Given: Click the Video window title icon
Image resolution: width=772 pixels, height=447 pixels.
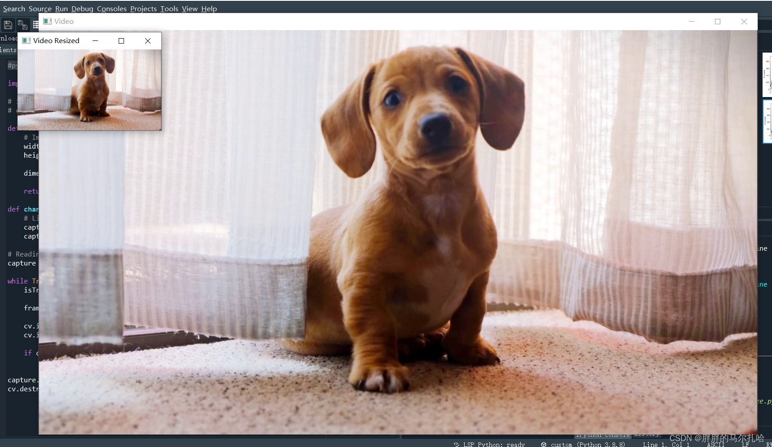Looking at the screenshot, I should click(x=47, y=21).
